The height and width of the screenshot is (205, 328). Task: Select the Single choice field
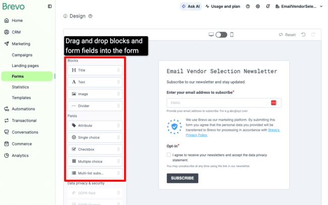(x=95, y=137)
